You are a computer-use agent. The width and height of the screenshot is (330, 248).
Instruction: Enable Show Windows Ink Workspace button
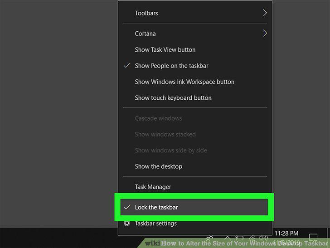point(195,82)
